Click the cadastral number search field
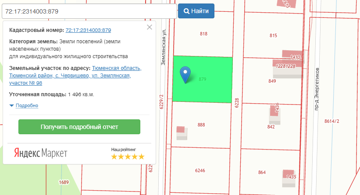360x195 pixels. tap(89, 11)
